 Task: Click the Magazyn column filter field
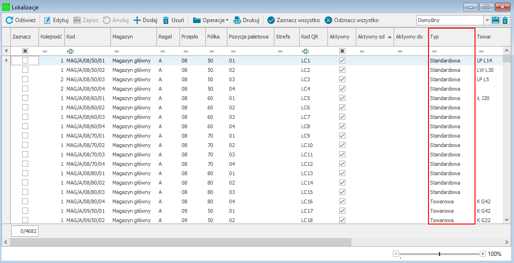(134, 51)
